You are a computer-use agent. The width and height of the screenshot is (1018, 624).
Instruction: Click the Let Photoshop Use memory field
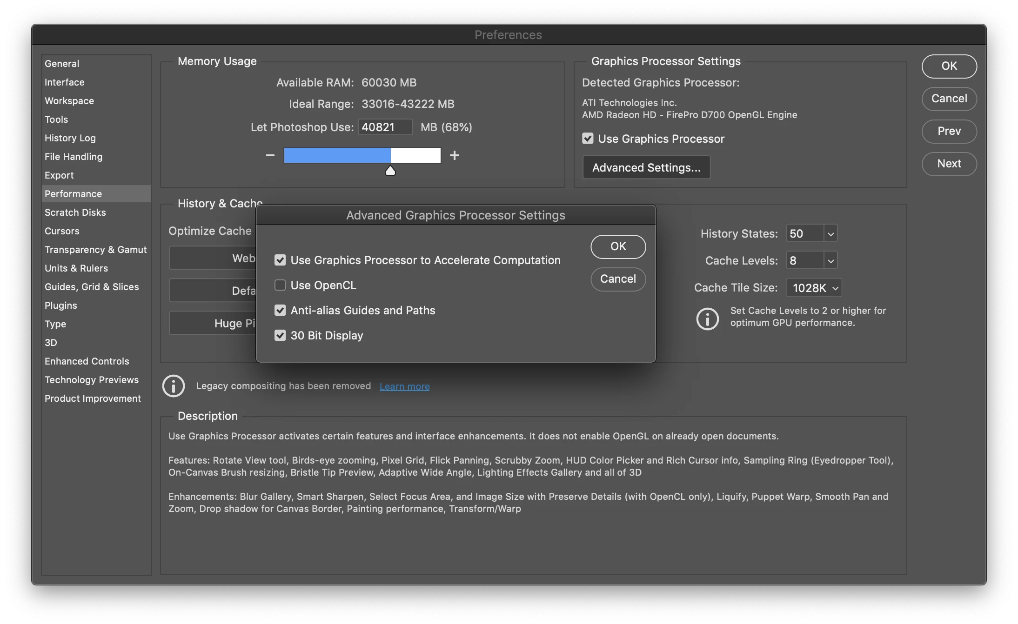(385, 127)
